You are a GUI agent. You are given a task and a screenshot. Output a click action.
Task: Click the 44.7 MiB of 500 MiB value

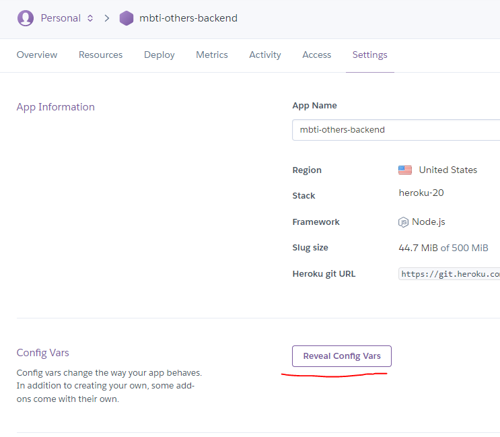point(443,248)
